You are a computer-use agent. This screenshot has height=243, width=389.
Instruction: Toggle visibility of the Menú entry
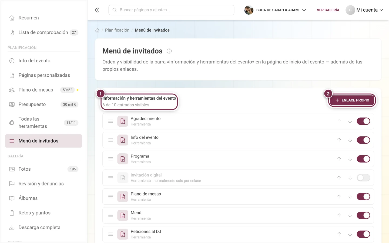pos(363,215)
